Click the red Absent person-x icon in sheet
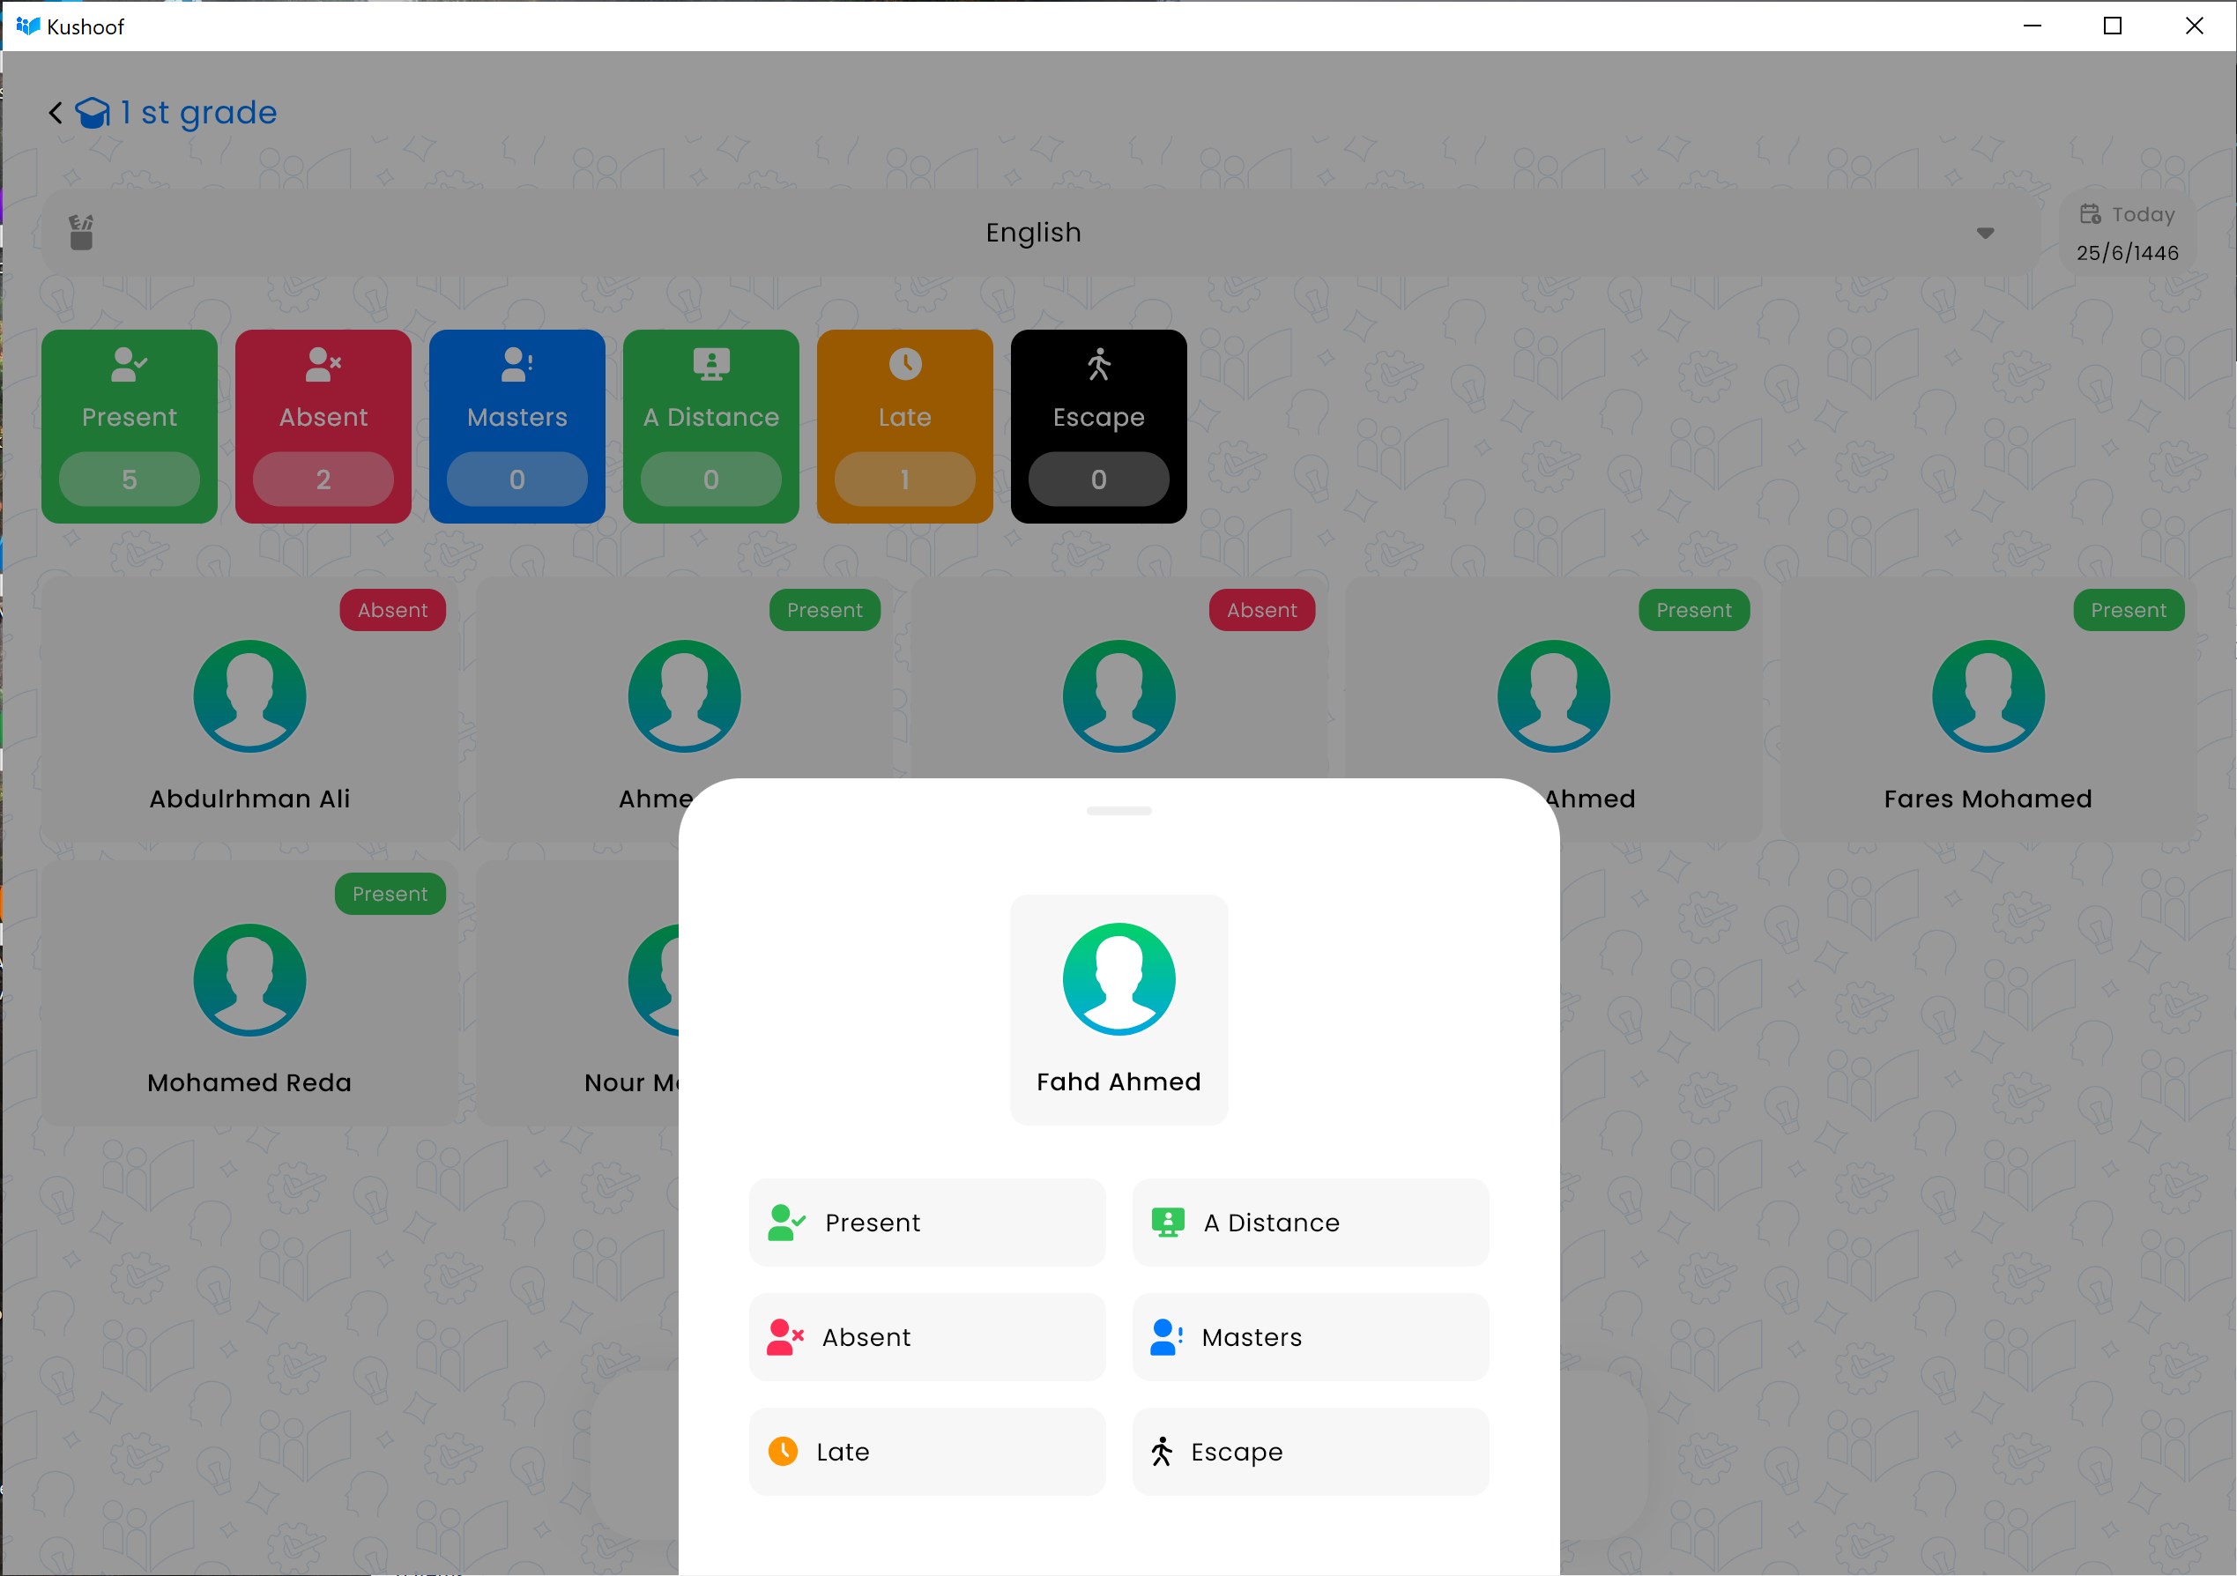Screen dimensions: 2237x1576 [x=784, y=1337]
